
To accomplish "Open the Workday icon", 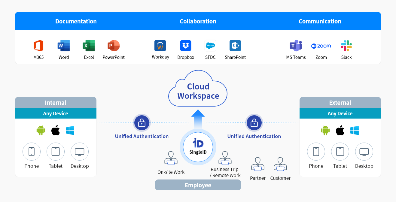I will tap(160, 46).
